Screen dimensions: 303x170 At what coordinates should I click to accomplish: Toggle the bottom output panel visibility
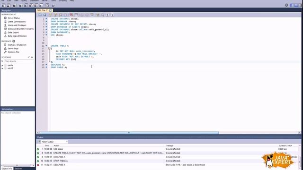pyautogui.click(x=296, y=5)
